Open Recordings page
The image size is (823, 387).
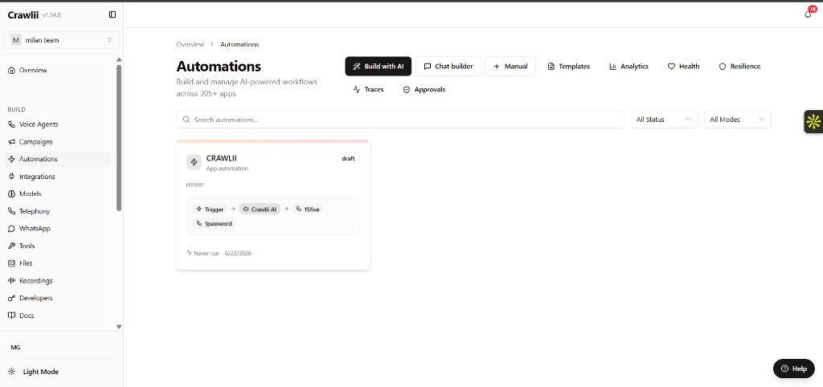[58, 280]
